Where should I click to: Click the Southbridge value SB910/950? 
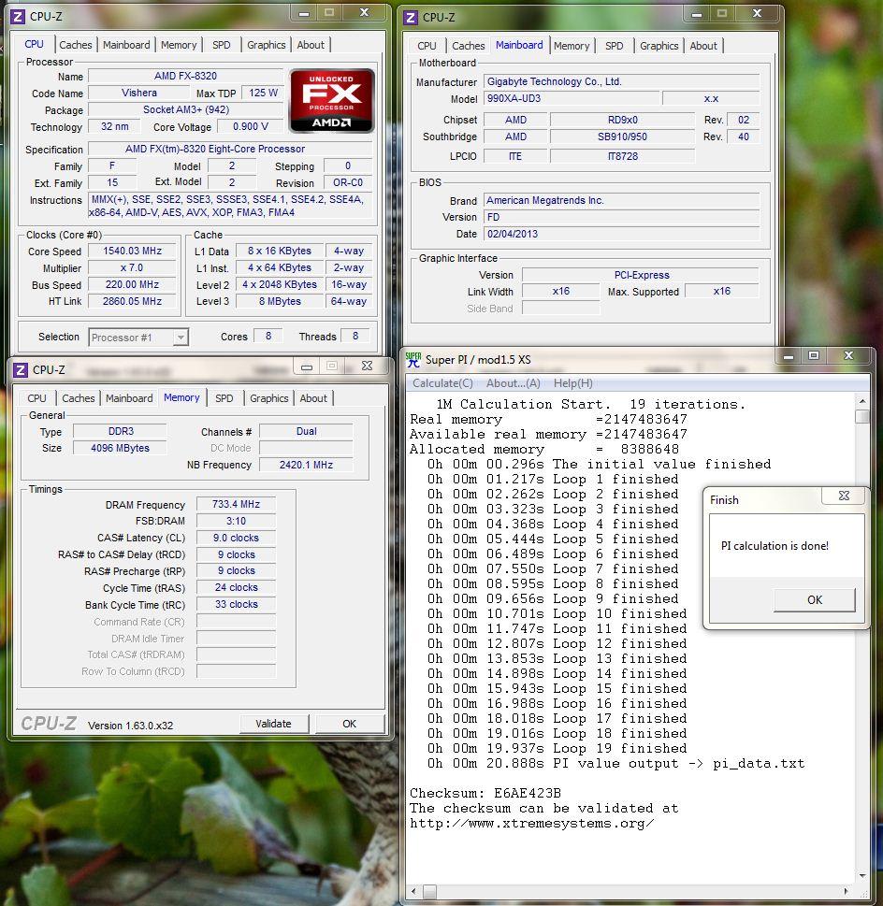[622, 137]
